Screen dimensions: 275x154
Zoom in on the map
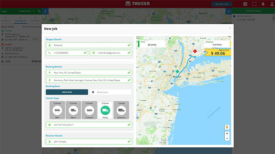point(227,134)
